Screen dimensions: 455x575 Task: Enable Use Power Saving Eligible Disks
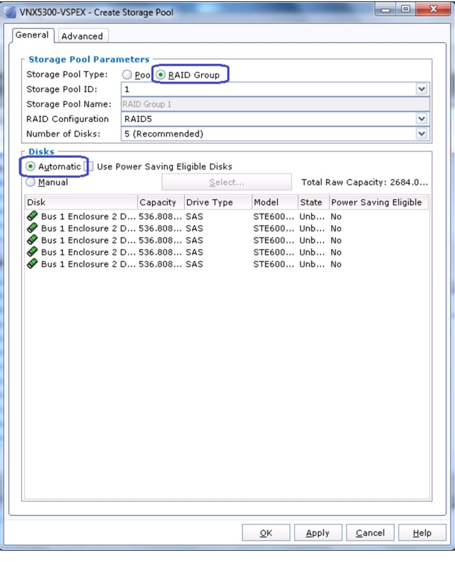(90, 167)
